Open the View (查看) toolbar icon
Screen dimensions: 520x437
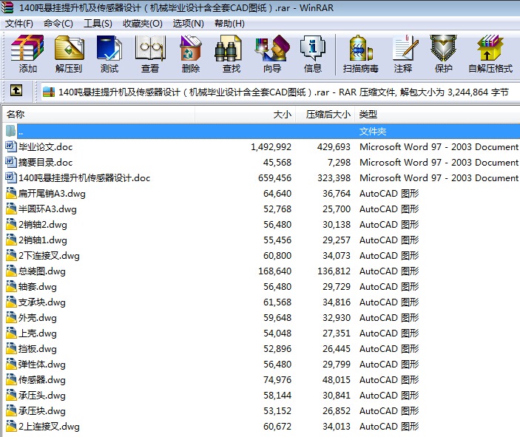click(x=150, y=48)
